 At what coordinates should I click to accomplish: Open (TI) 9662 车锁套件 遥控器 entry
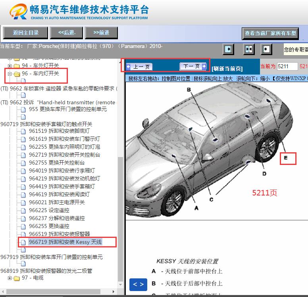(58, 88)
